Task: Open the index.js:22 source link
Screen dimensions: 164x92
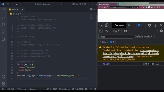Action: [x=151, y=64]
